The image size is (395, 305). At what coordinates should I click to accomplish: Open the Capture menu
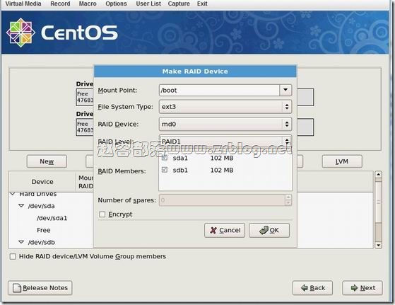179,4
